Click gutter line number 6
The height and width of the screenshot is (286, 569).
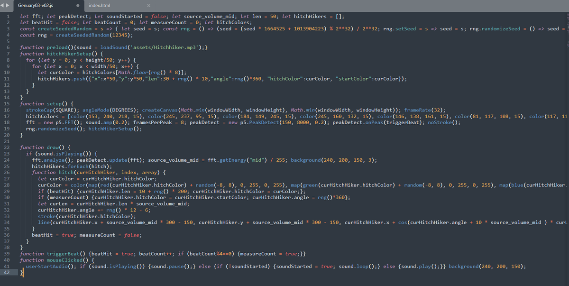tap(8, 47)
